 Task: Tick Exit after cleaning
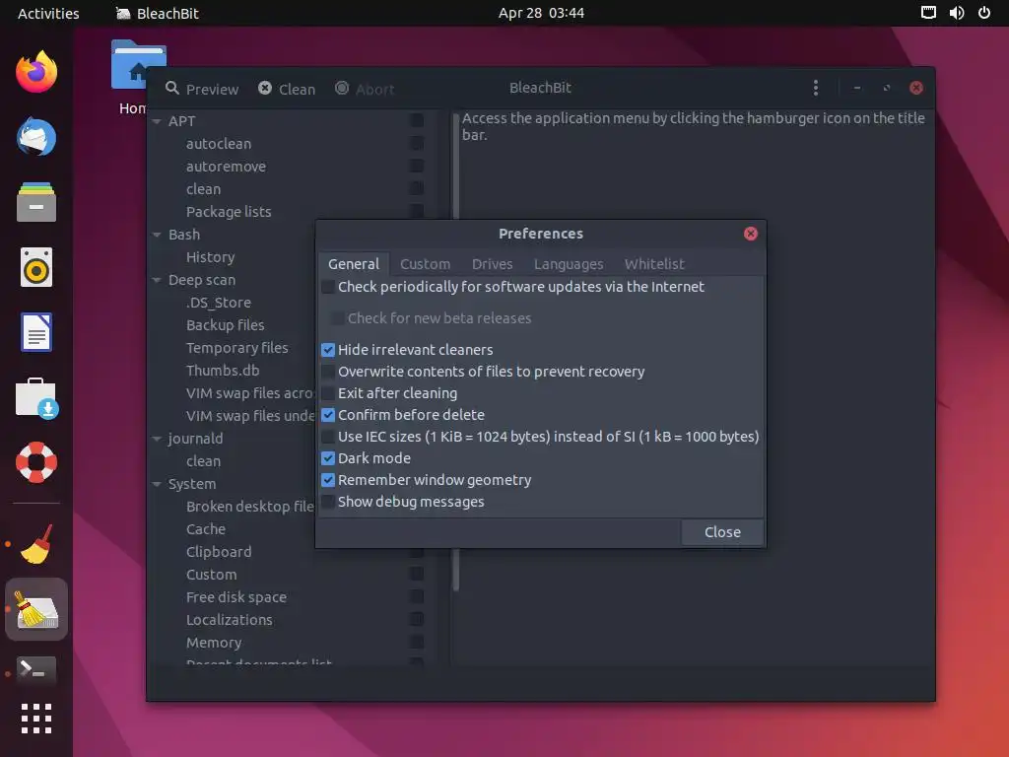click(x=327, y=393)
